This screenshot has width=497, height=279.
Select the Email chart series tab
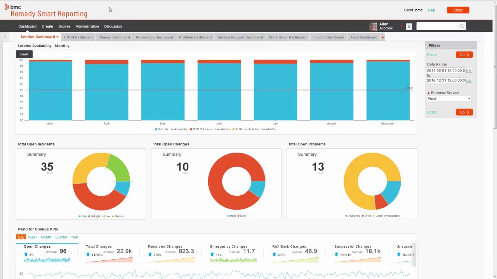[24, 54]
